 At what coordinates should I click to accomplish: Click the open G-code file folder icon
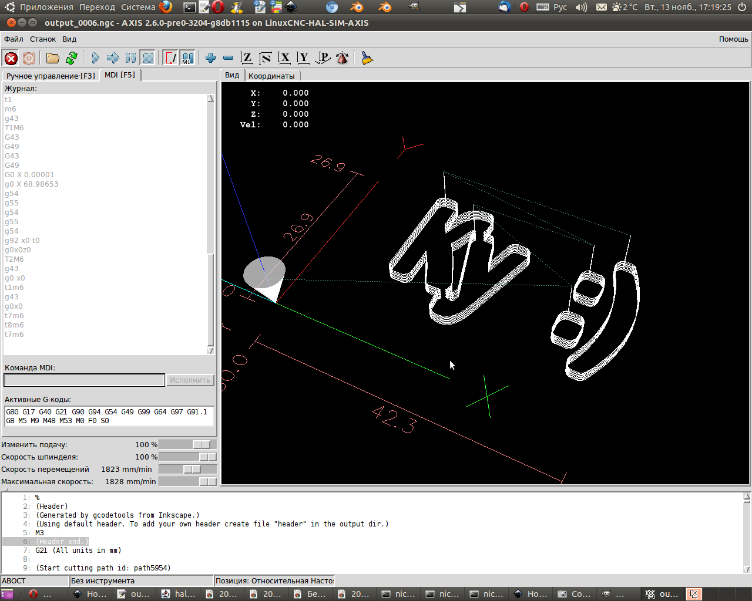(53, 58)
